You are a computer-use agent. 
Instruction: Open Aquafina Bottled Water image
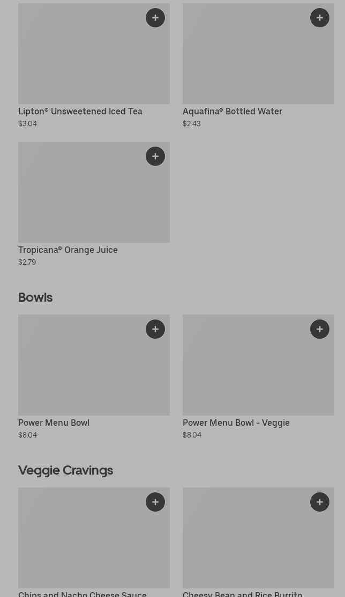click(252, 59)
